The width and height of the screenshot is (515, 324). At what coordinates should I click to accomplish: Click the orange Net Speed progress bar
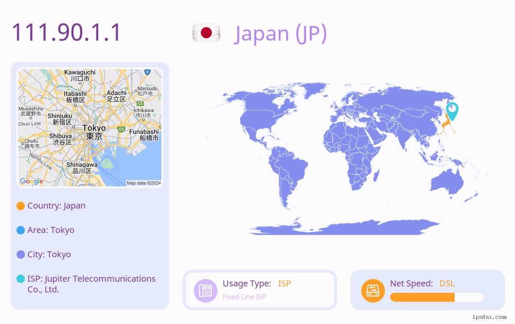pos(422,297)
